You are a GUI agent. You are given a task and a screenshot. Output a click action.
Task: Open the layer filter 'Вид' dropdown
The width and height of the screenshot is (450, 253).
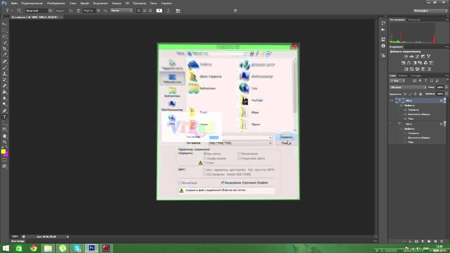397,81
